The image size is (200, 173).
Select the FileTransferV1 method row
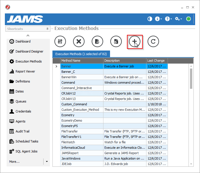point(114,137)
